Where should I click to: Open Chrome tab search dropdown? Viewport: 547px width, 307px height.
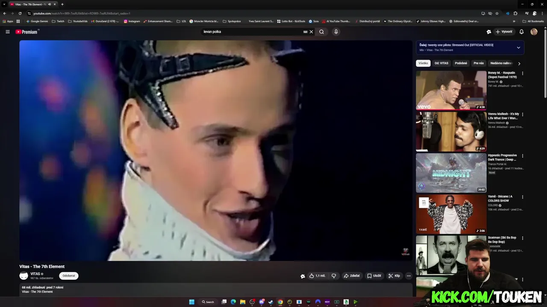(4, 4)
